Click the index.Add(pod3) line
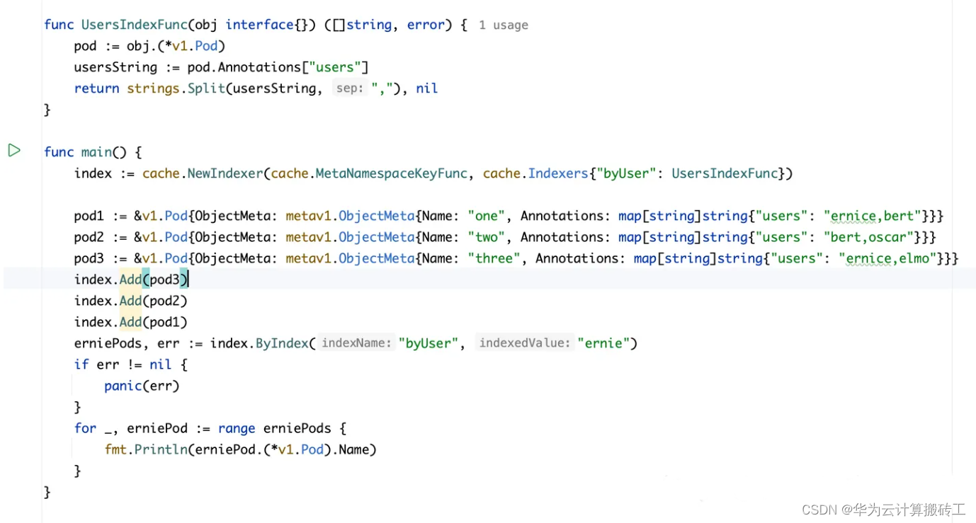 tap(131, 280)
